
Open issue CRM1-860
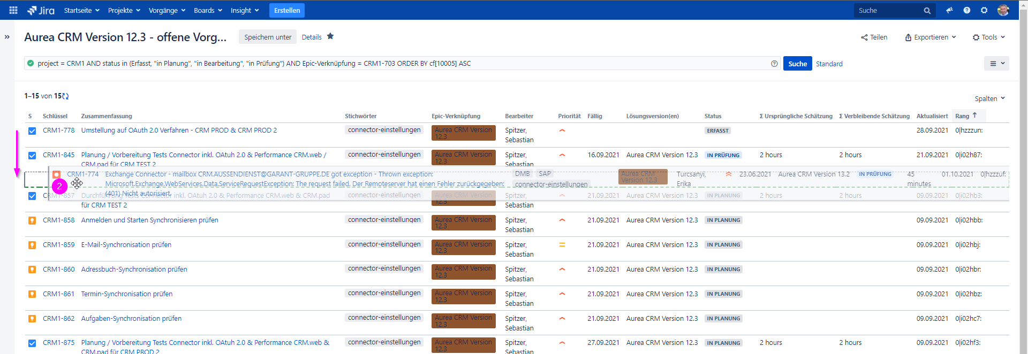pos(59,270)
